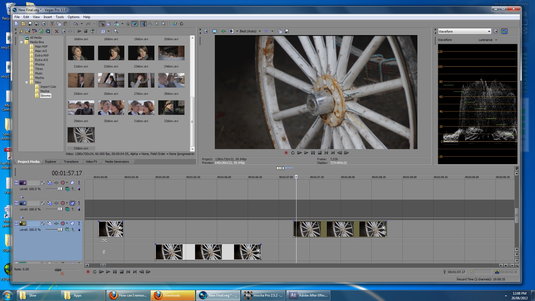Click the Cut scissors toolbar icon
Screen dimensions: 535x301
52,24
